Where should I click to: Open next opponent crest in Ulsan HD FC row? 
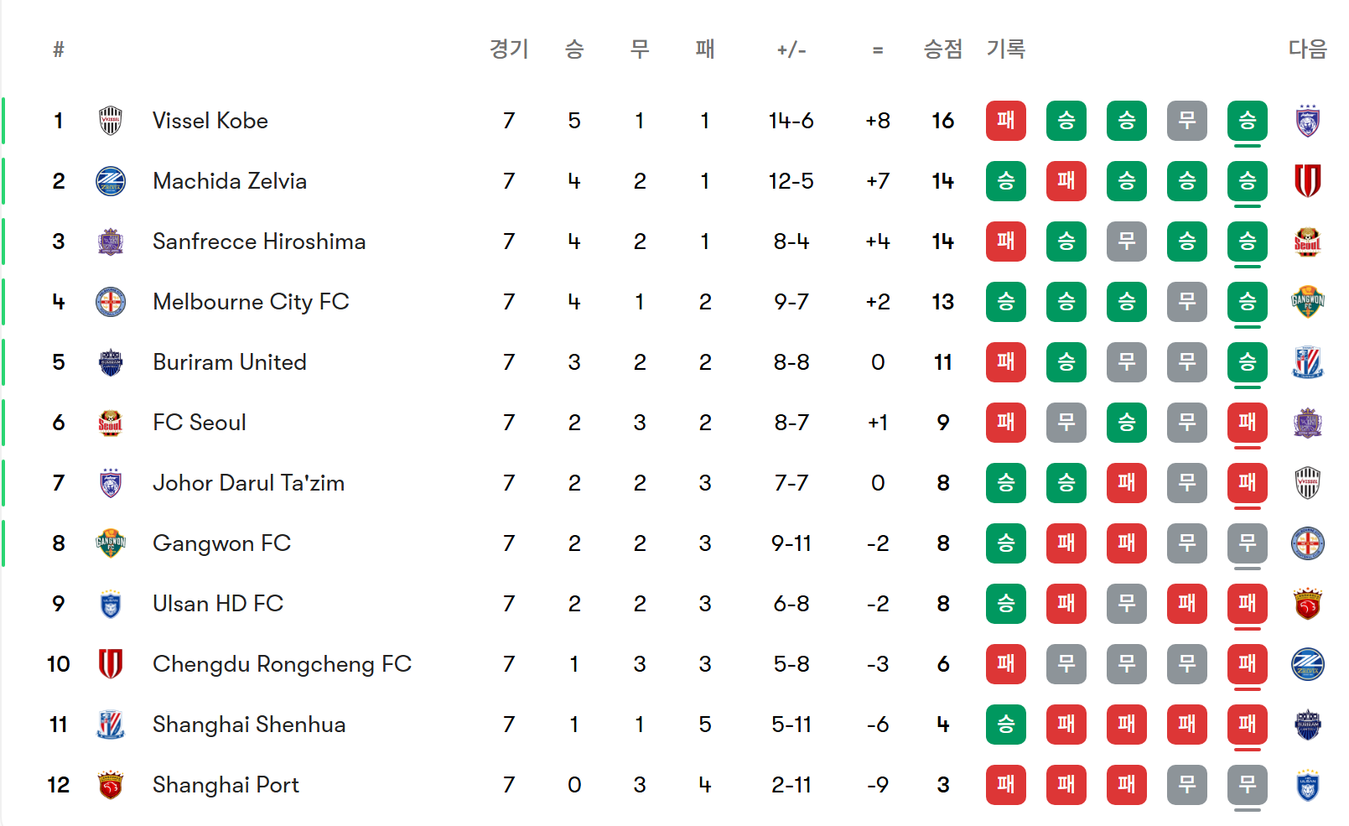point(1307,604)
